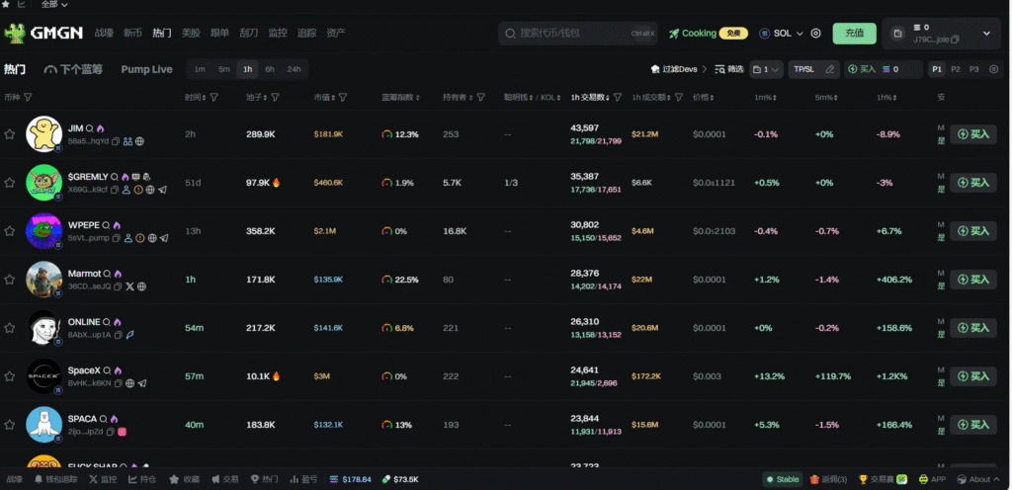Click 买入 buy button for JIM
The width and height of the screenshot is (1012, 490).
(x=972, y=134)
